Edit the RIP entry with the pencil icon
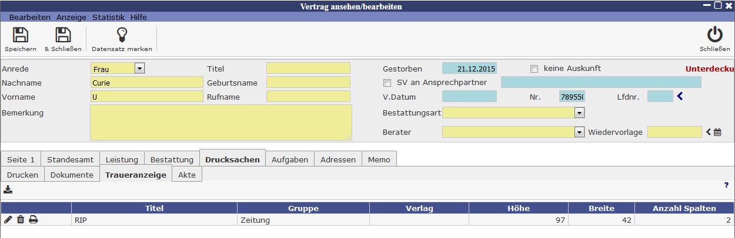Viewport: 735px width, 238px height. (x=8, y=220)
